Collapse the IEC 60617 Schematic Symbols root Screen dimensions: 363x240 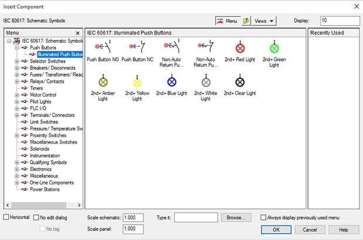9,41
